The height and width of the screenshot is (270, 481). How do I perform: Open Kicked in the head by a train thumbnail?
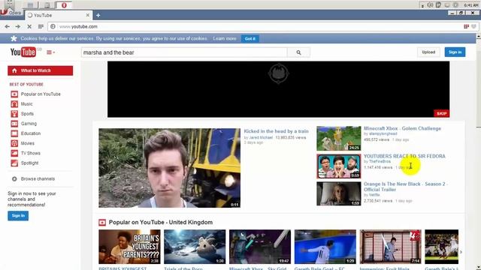169,168
